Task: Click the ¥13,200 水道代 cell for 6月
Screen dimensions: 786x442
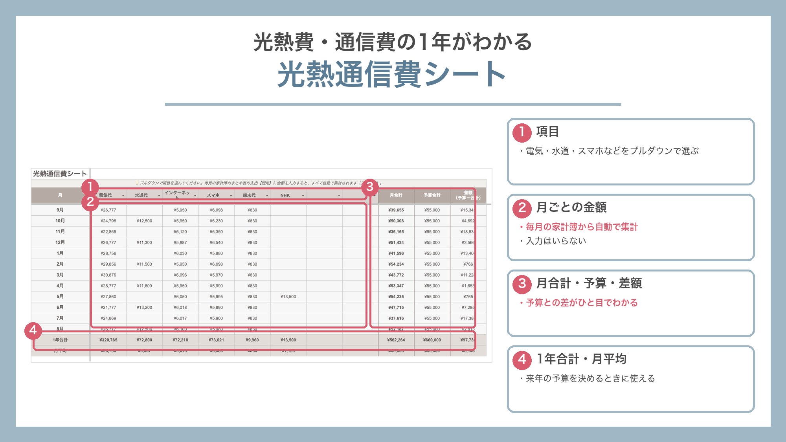Action: [144, 307]
